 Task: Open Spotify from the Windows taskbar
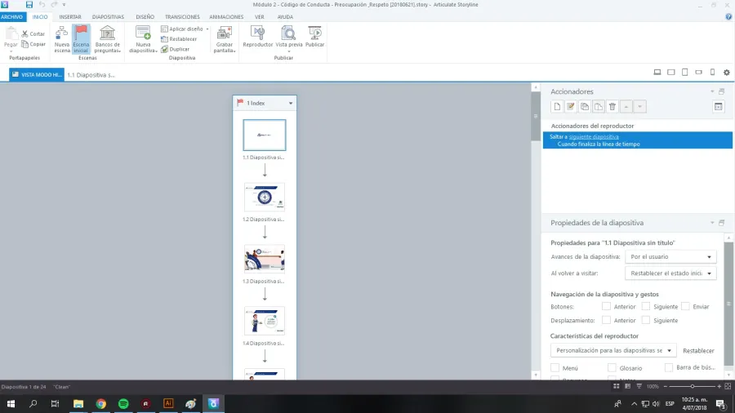point(123,403)
